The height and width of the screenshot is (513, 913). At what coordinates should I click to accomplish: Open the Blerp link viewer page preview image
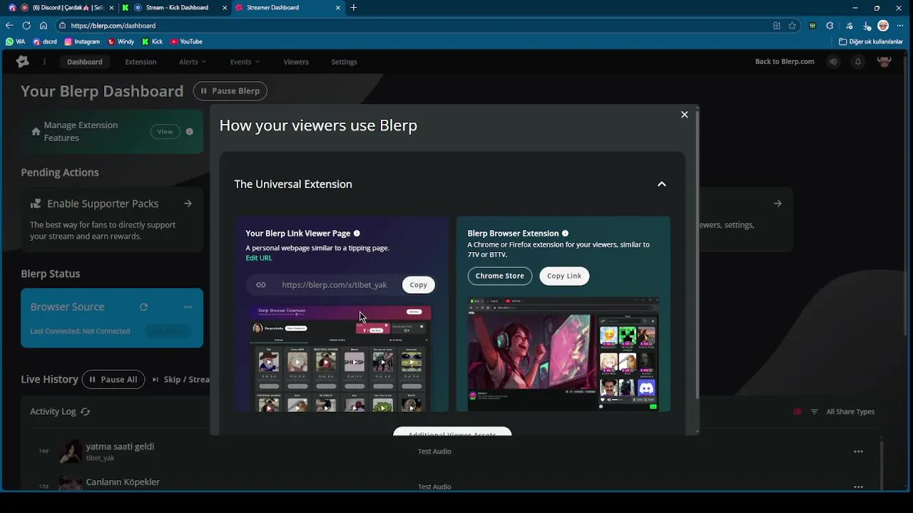[x=340, y=358]
